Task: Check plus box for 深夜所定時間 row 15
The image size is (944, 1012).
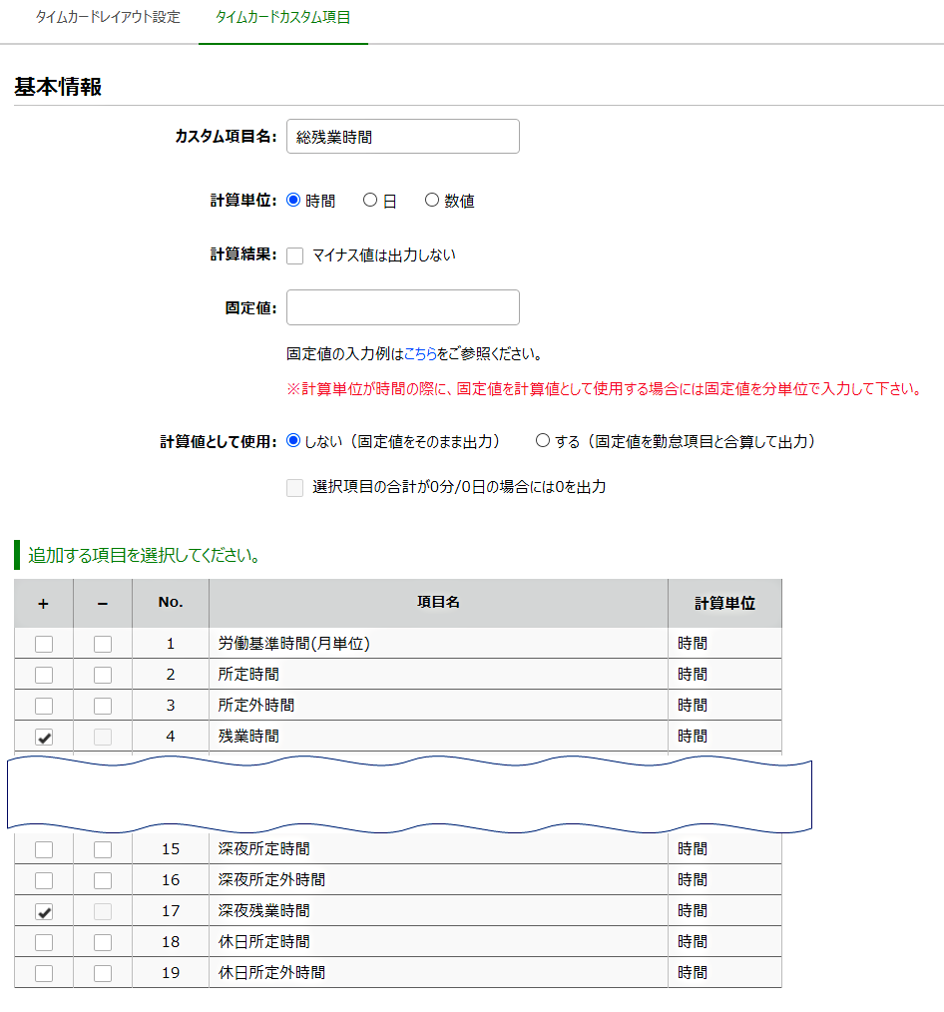Action: [44, 850]
